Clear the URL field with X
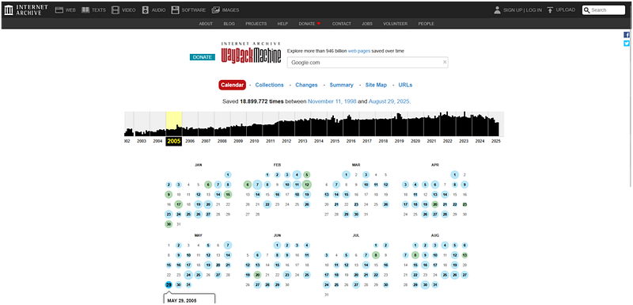 point(445,63)
